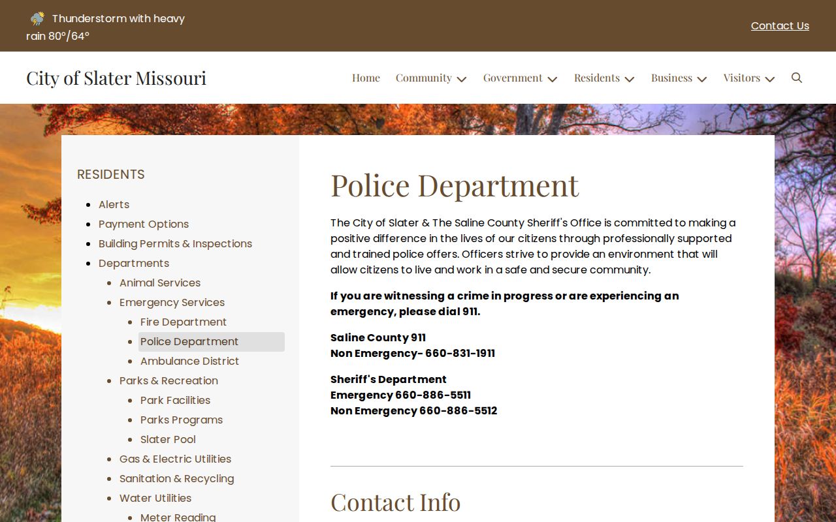Open the Visitors nav menu
This screenshot has width=836, height=522.
(742, 78)
